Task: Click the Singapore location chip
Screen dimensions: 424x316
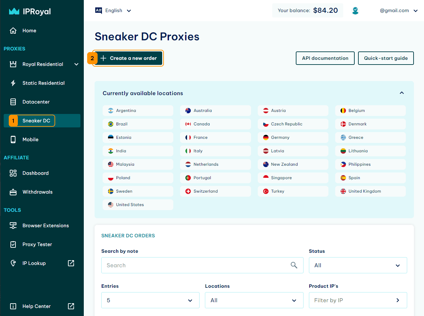Action: 293,178
